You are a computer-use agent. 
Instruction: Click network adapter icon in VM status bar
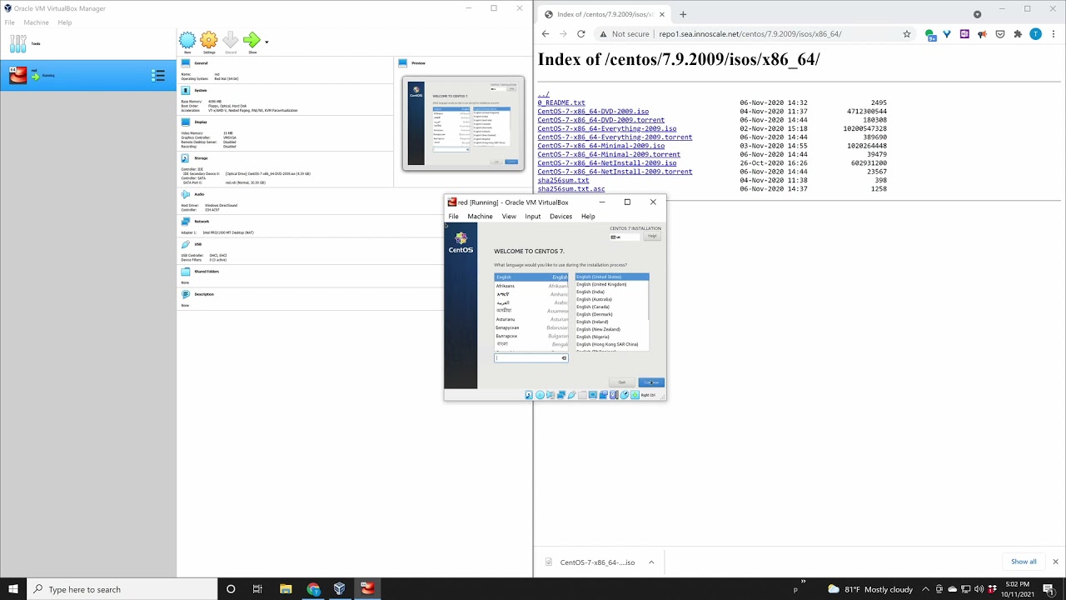pos(561,395)
